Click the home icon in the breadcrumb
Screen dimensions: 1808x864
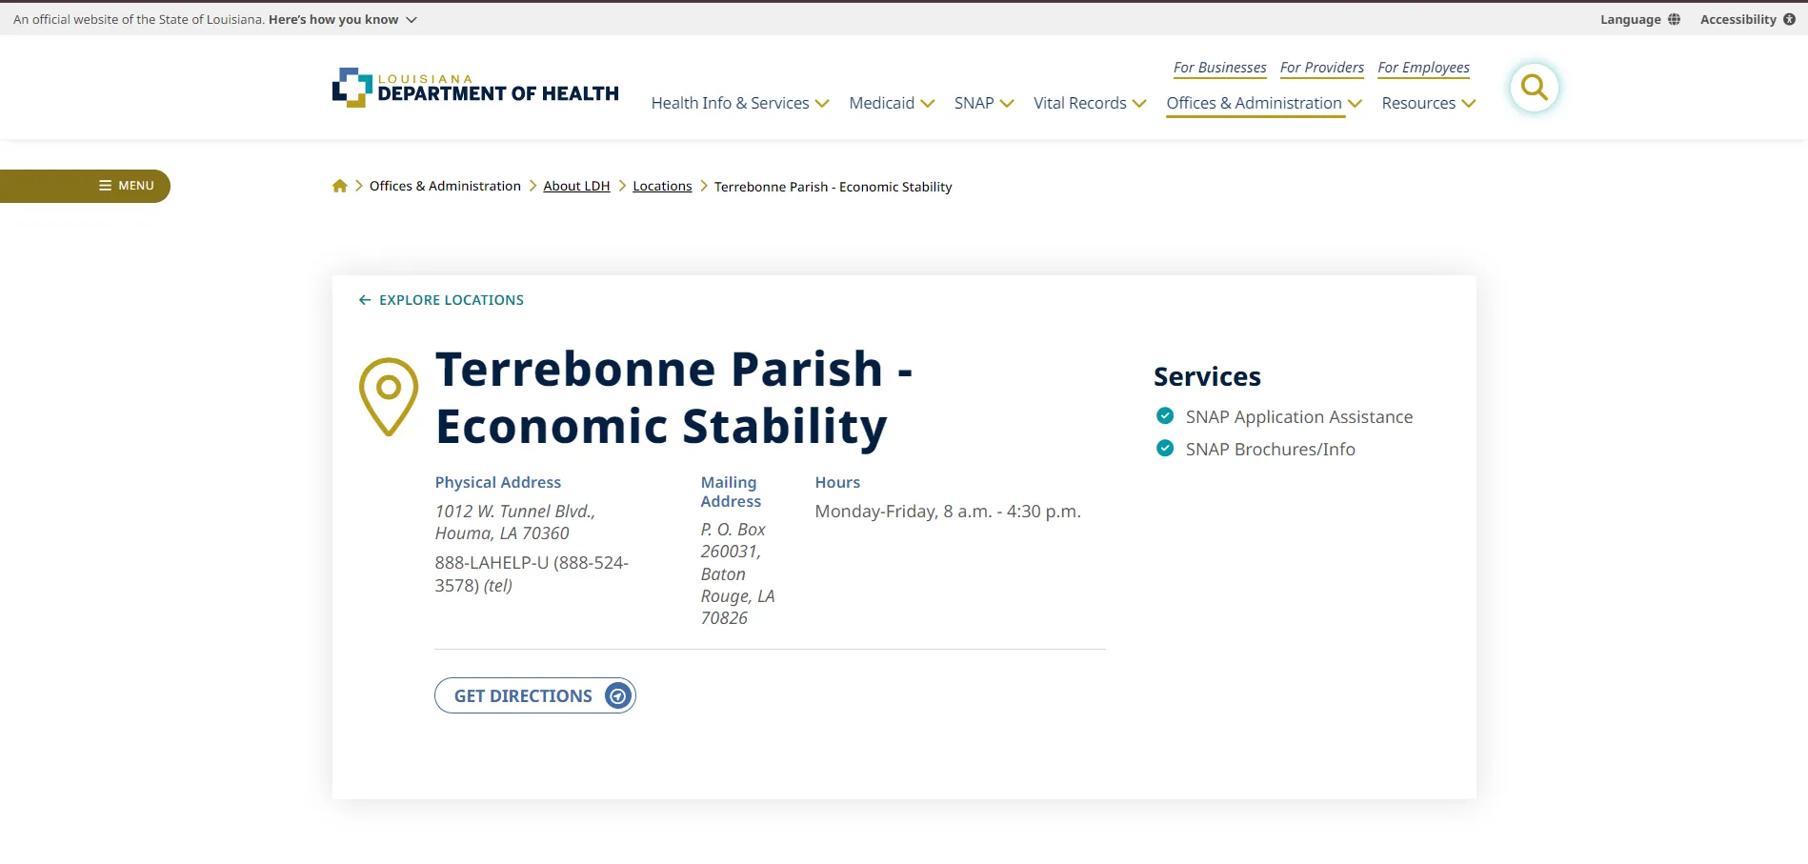click(x=340, y=186)
